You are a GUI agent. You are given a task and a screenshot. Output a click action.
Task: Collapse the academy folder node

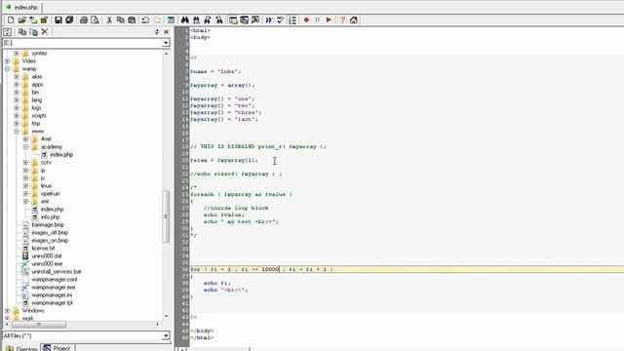coord(26,147)
